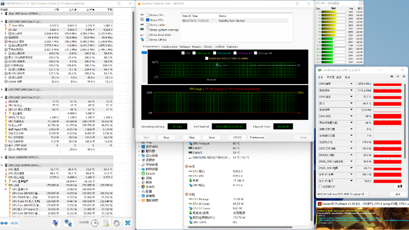The height and width of the screenshot is (230, 409).
Task: Click the Preferences button
Action: pyautogui.click(x=257, y=137)
